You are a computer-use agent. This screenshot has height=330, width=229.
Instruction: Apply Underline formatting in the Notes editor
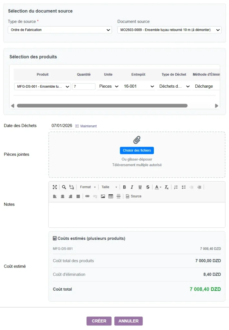point(139,187)
